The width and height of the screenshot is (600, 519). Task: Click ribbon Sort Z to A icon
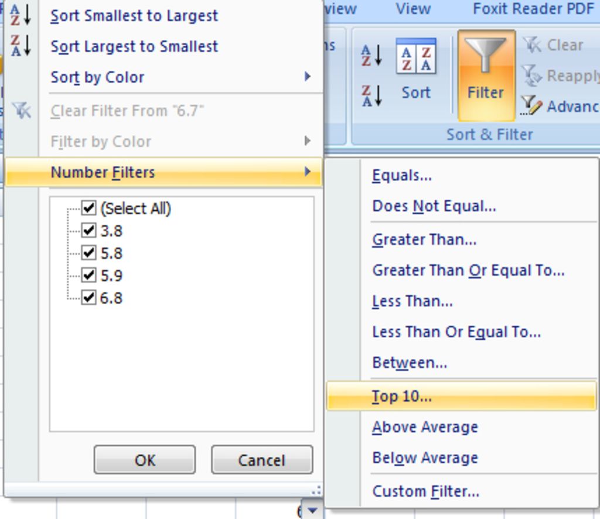[371, 95]
